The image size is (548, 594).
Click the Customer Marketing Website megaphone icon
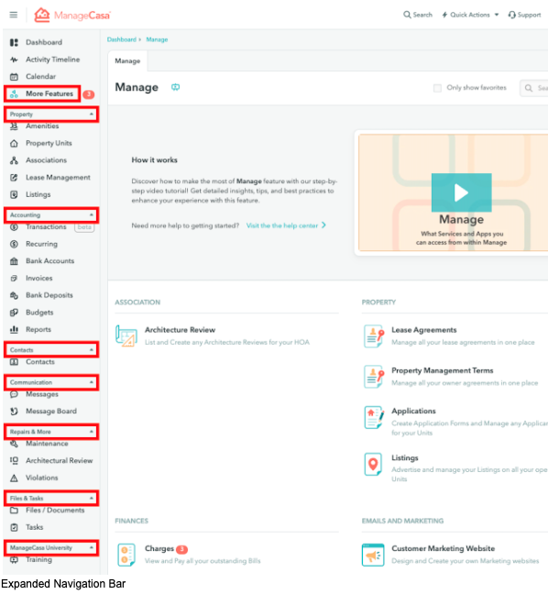pos(373,555)
